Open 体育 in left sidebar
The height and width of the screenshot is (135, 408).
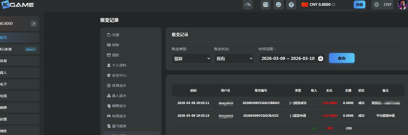(20, 61)
